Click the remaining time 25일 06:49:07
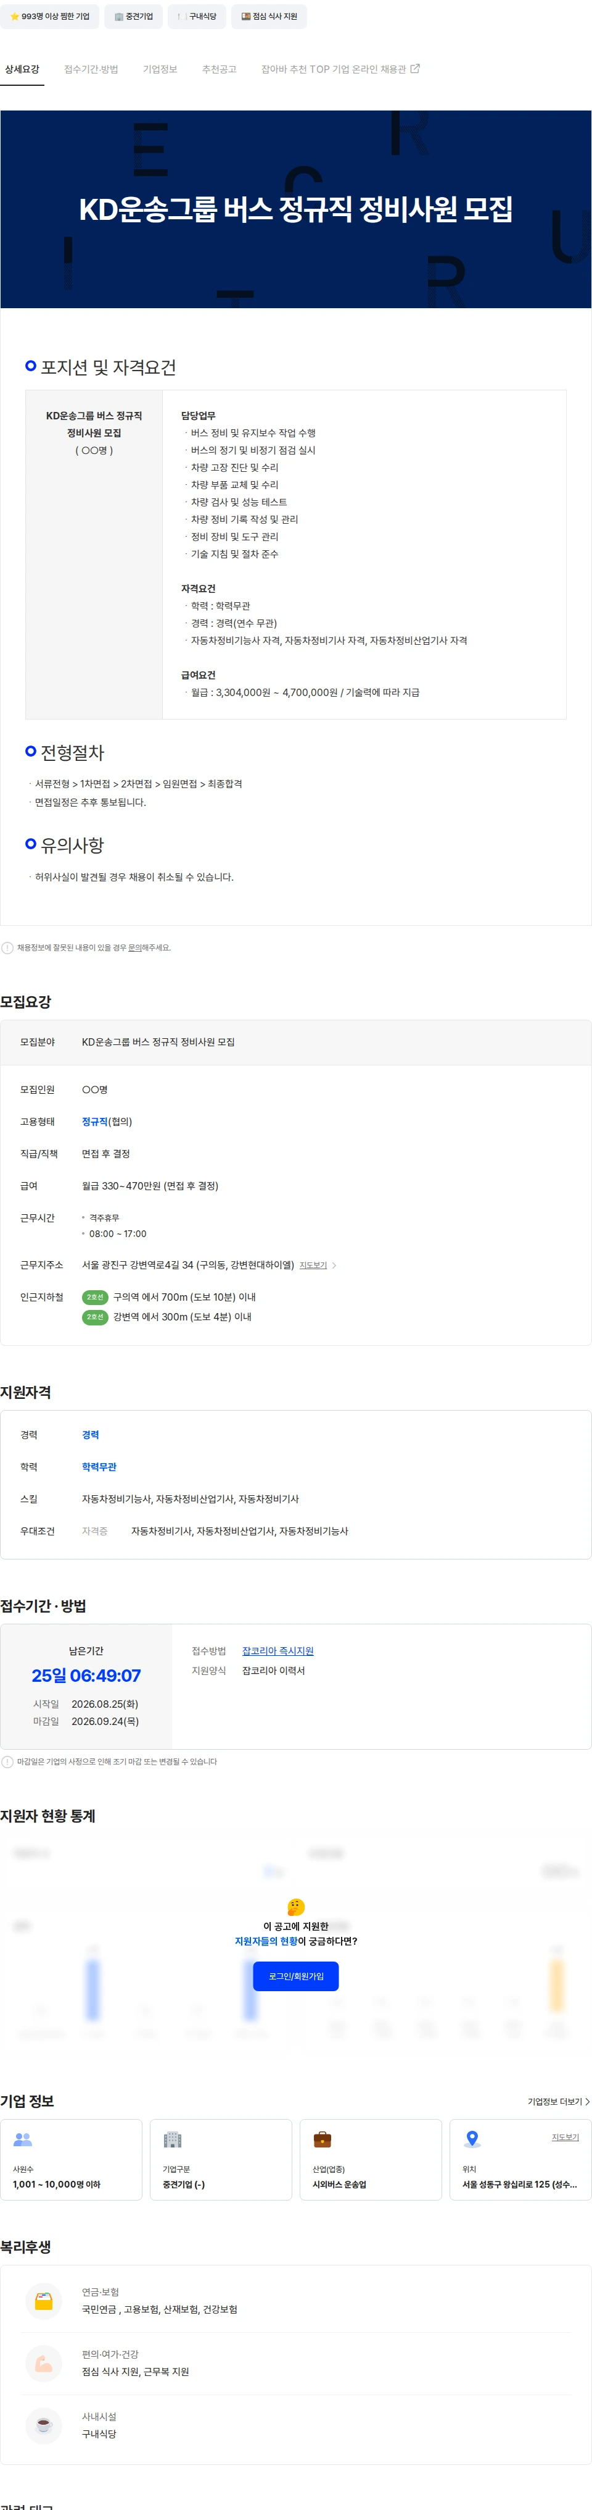Screen dimensions: 592x2510 86,1676
